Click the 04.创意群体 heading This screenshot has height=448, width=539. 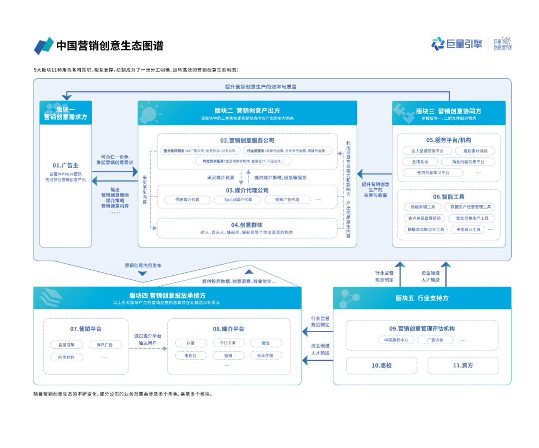[247, 224]
